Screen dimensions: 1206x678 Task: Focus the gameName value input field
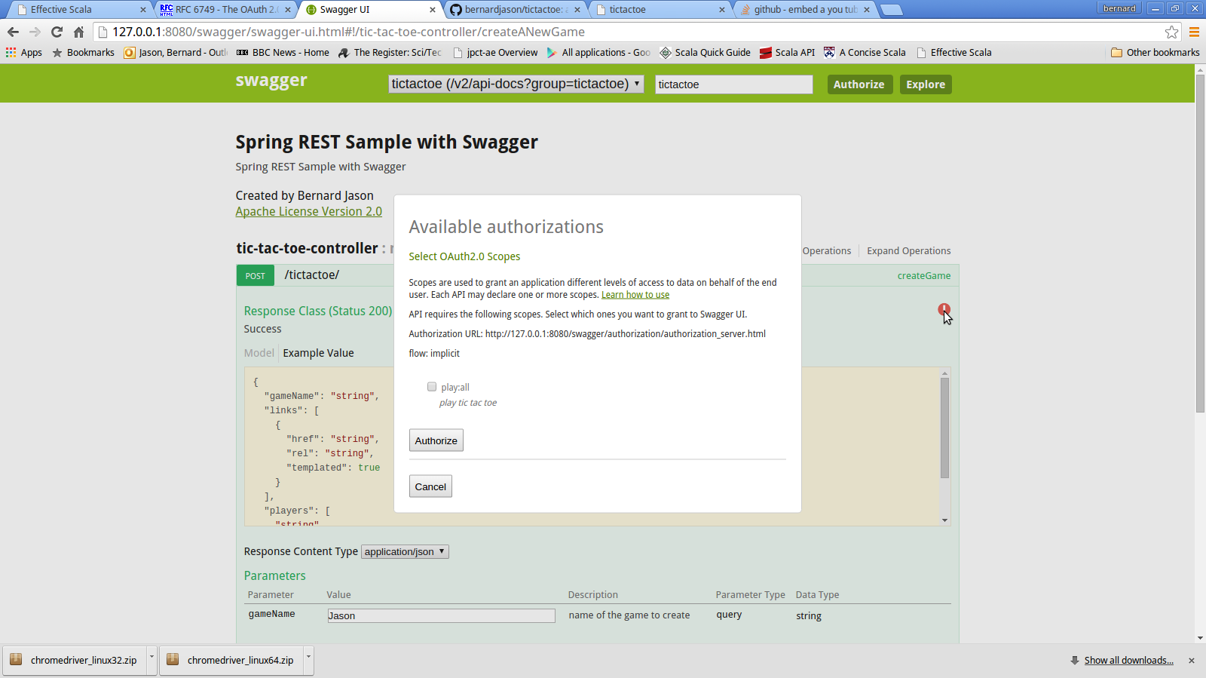[441, 616]
